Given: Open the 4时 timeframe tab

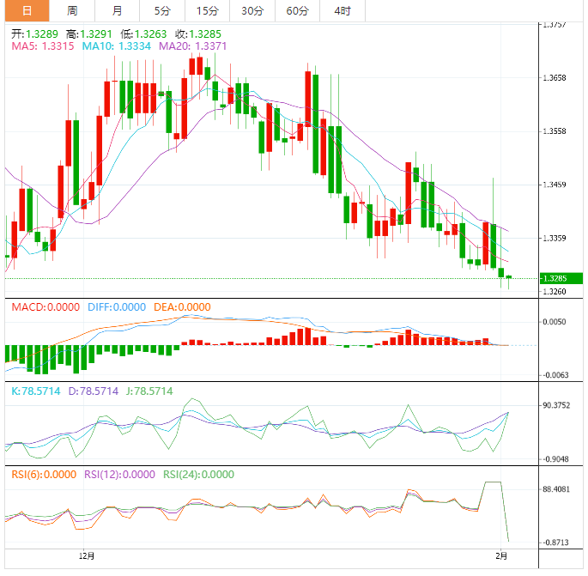Looking at the screenshot, I should (342, 11).
